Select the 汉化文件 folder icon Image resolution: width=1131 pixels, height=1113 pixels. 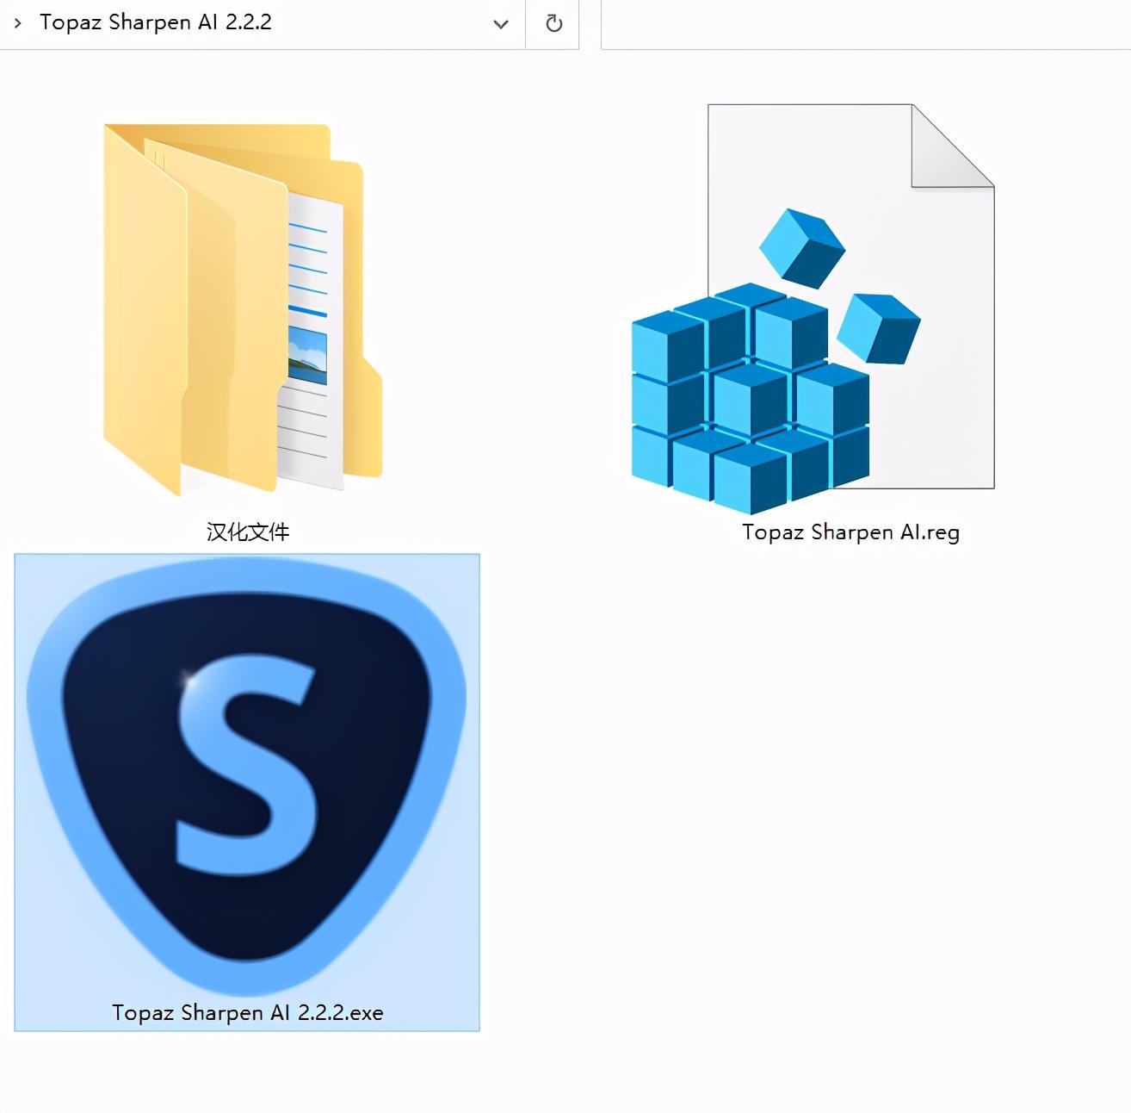coord(243,309)
